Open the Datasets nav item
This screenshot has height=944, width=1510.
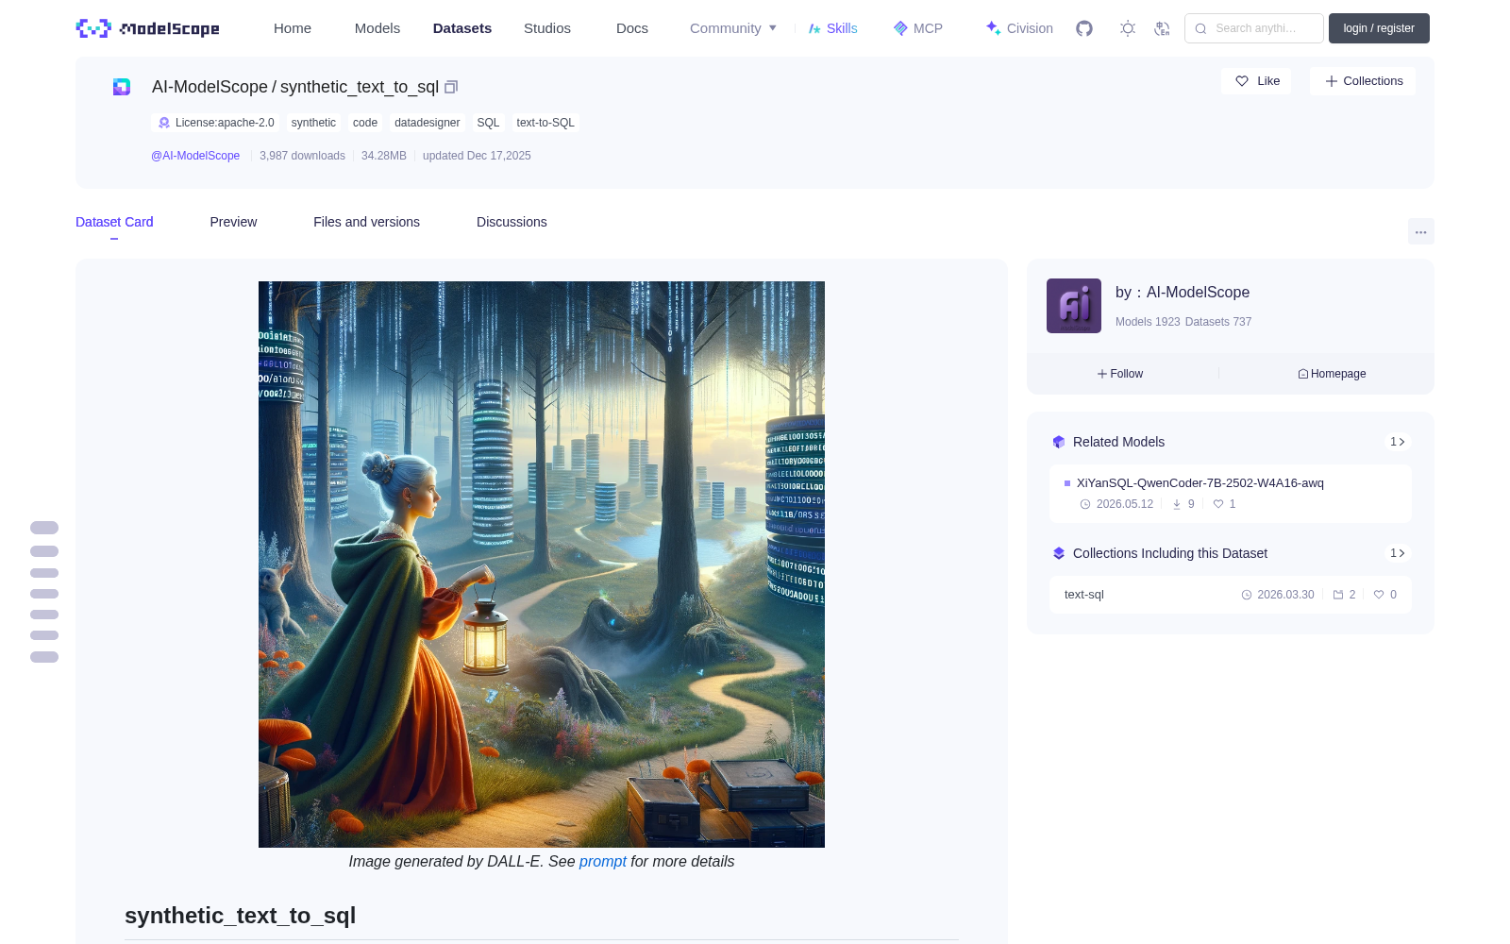[x=462, y=28]
